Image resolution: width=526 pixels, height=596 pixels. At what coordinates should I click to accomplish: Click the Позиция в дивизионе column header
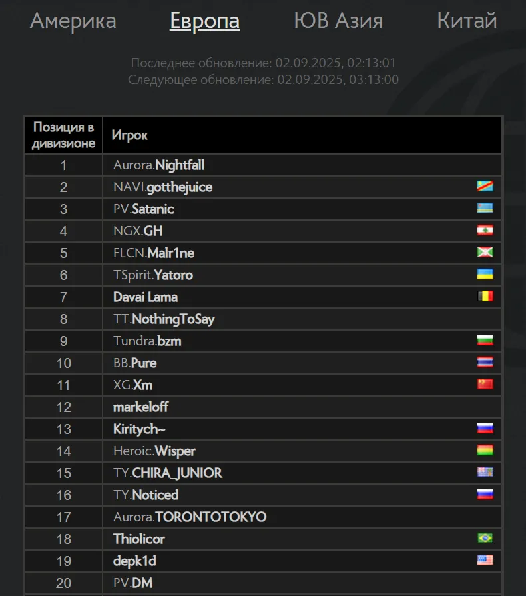63,135
